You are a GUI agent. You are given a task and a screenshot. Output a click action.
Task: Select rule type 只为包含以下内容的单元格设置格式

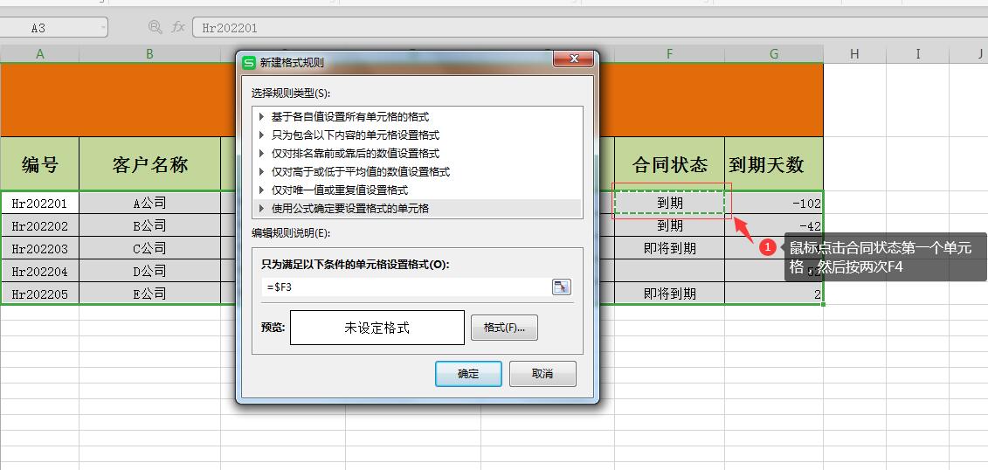pyautogui.click(x=417, y=135)
